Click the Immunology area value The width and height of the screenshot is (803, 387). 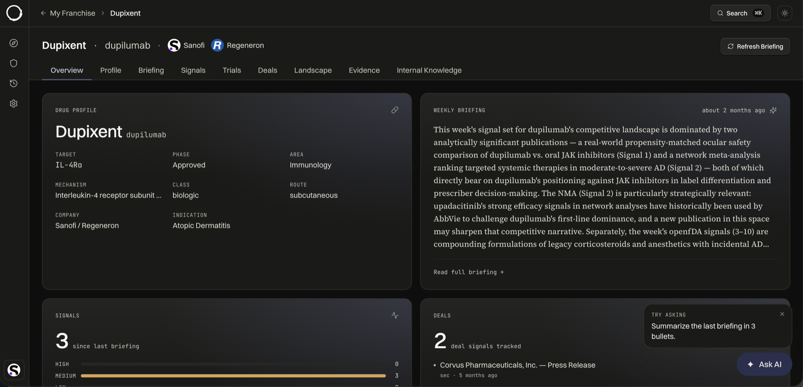(310, 165)
